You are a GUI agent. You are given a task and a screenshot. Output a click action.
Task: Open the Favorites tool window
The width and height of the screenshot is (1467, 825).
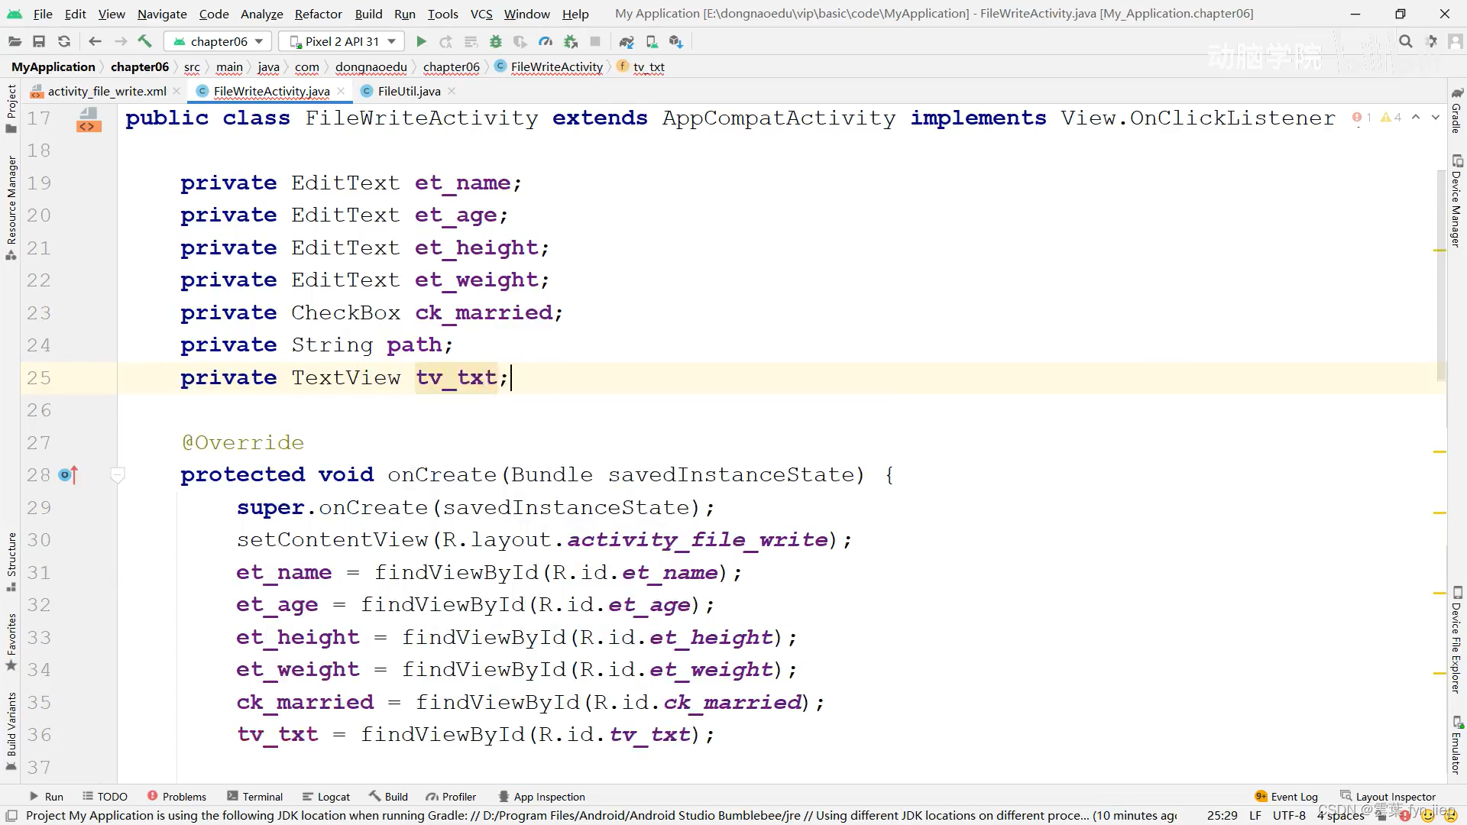[11, 642]
